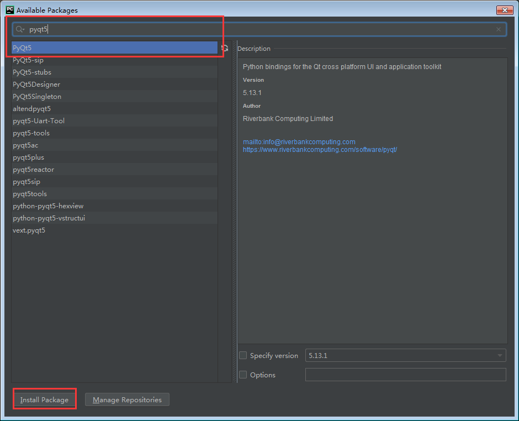Click the 5.13.1 version text in description
The width and height of the screenshot is (519, 421).
tap(252, 93)
